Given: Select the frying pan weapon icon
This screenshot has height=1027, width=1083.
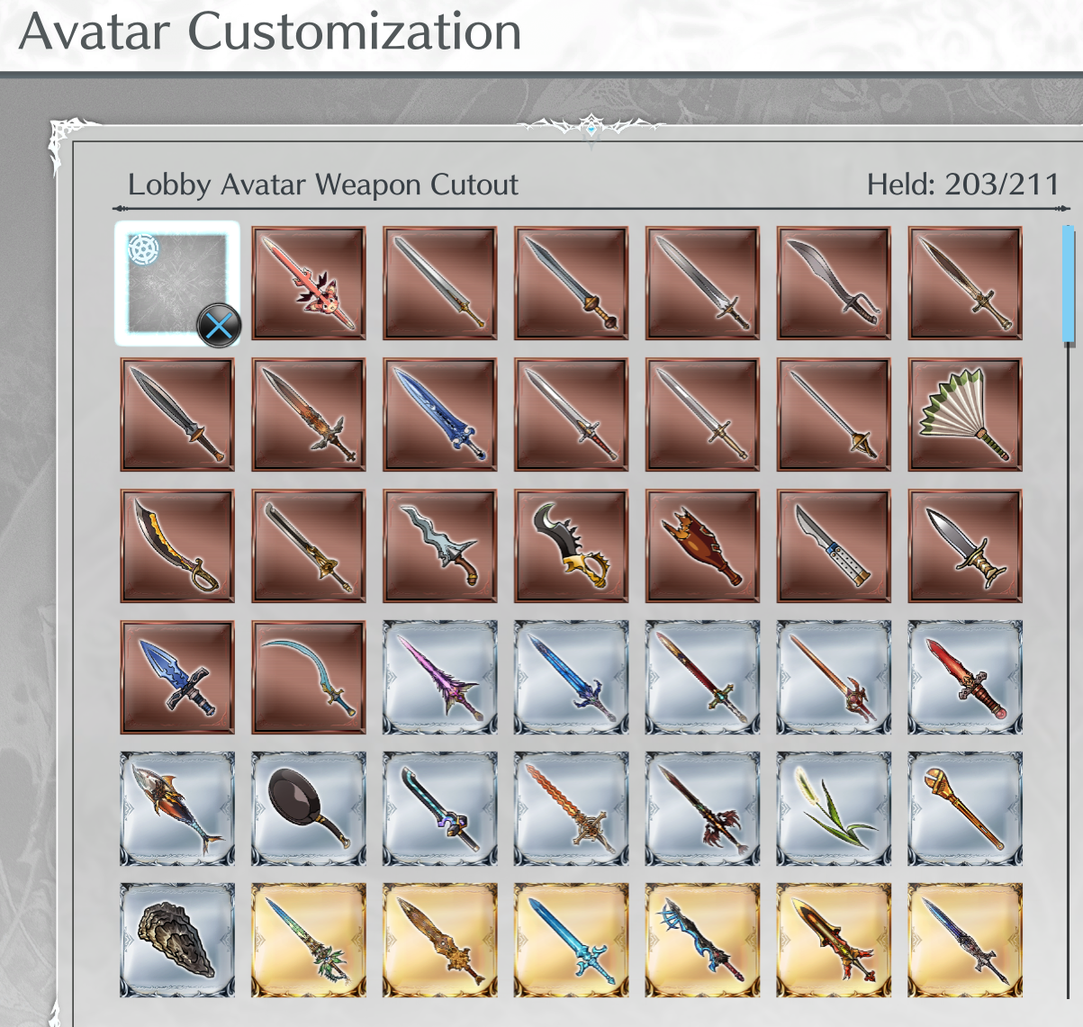Looking at the screenshot, I should pyautogui.click(x=309, y=809).
